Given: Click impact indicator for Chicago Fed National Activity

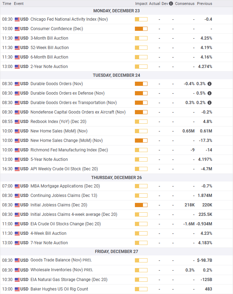Looking at the screenshot, I should [141, 19].
